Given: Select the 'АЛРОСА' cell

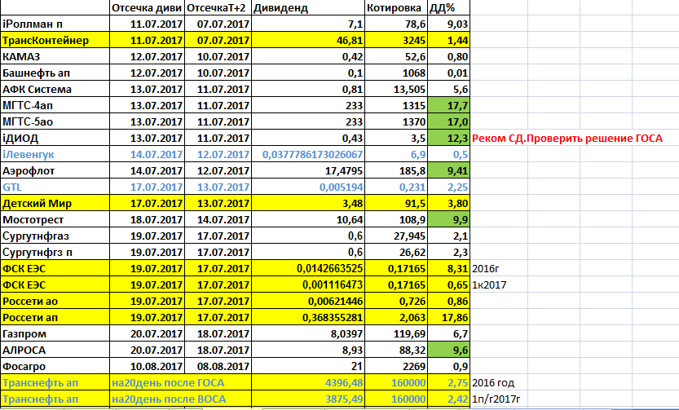Looking at the screenshot, I should pos(55,350).
